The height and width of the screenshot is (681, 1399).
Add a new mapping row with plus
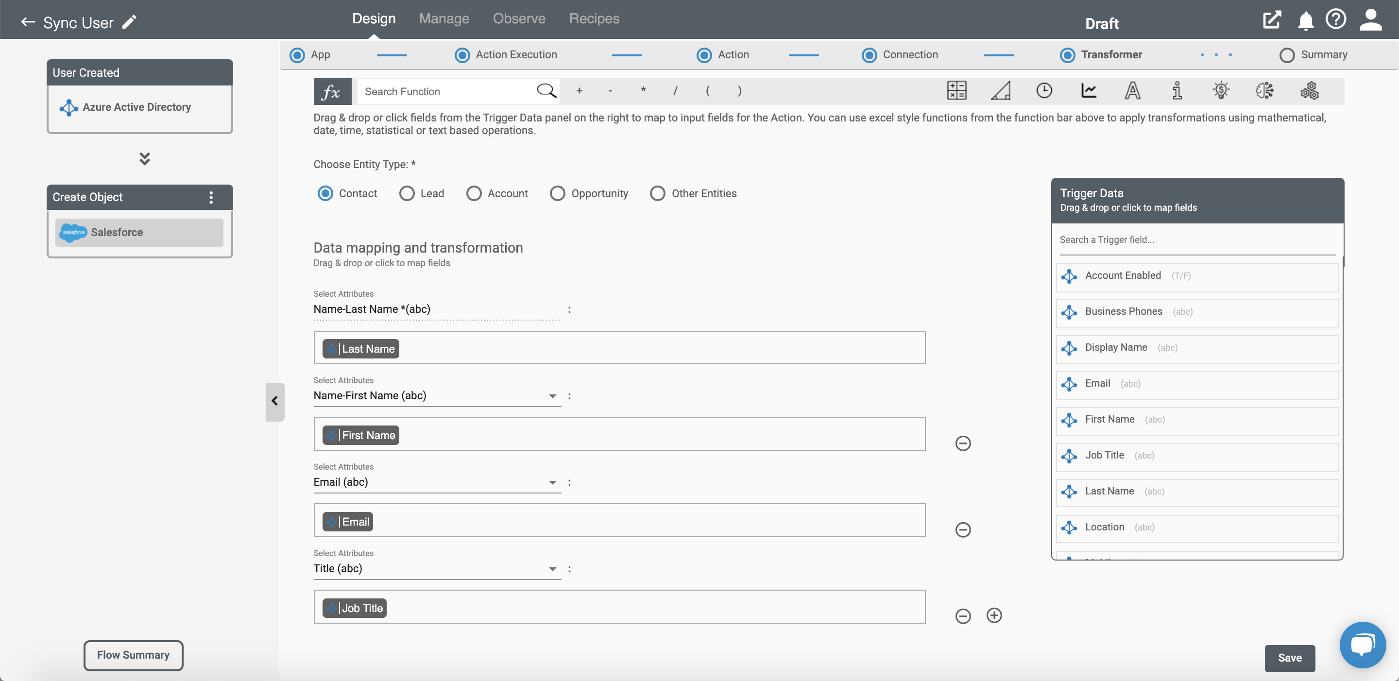(994, 615)
